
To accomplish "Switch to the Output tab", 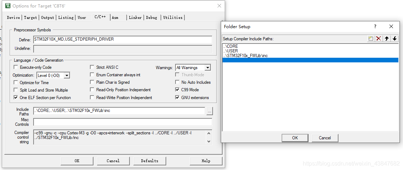I will click(x=47, y=17).
